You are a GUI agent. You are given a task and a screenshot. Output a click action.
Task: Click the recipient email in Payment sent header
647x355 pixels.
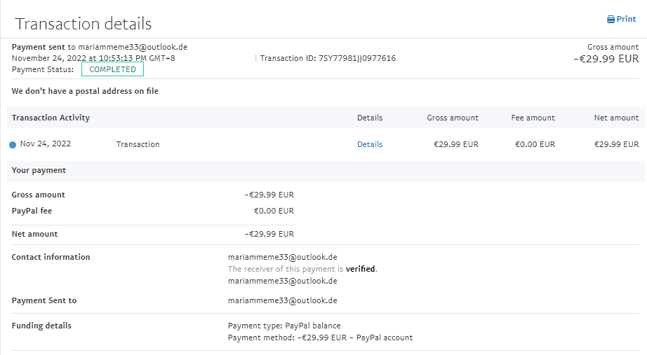[x=133, y=47]
